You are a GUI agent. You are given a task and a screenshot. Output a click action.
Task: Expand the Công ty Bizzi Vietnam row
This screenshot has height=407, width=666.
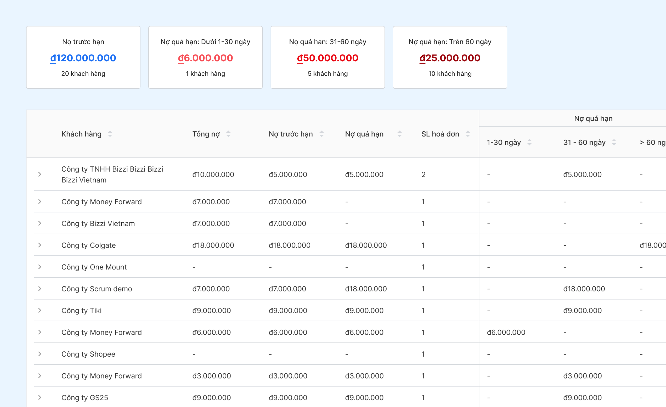40,223
